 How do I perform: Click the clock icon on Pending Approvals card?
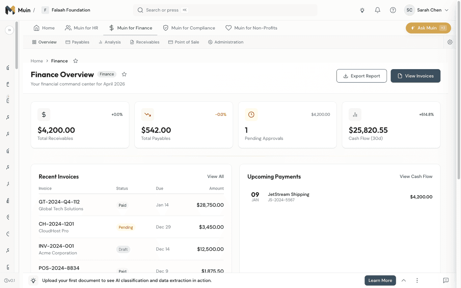(251, 114)
